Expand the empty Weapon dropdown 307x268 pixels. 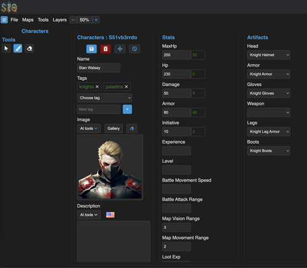(268, 112)
